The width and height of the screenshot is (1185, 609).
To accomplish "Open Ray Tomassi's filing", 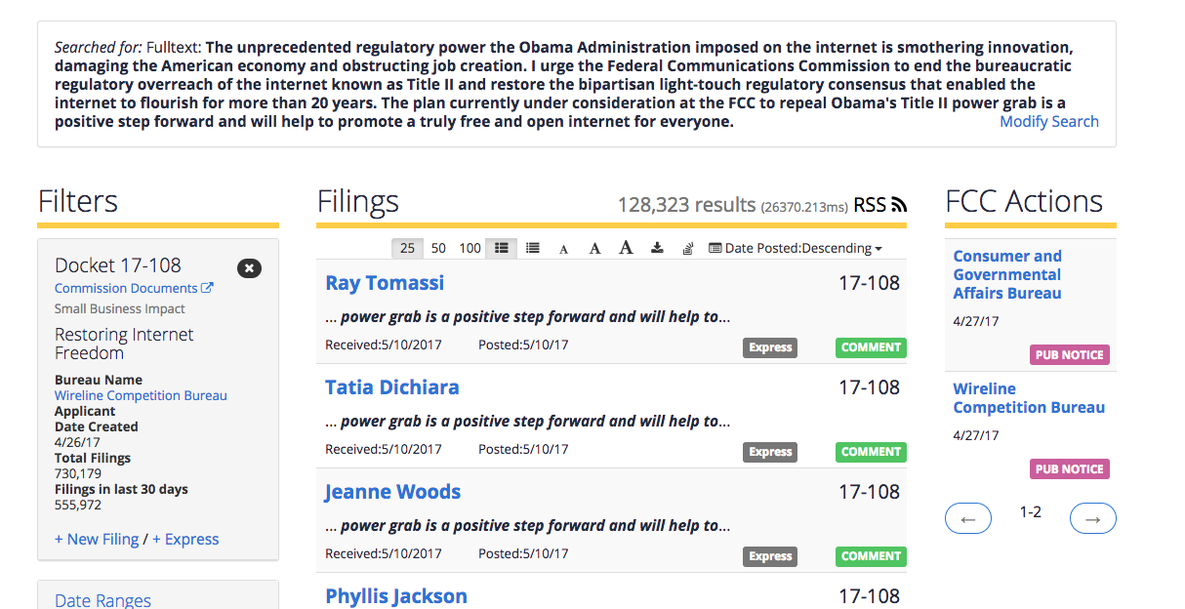I will 385,283.
